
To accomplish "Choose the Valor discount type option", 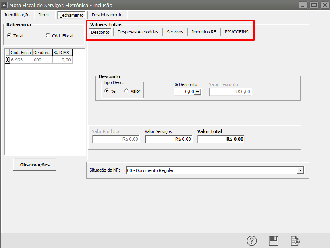I will click(126, 91).
